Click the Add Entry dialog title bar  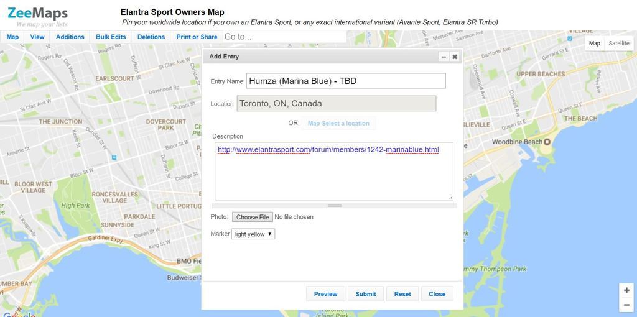[332, 57]
